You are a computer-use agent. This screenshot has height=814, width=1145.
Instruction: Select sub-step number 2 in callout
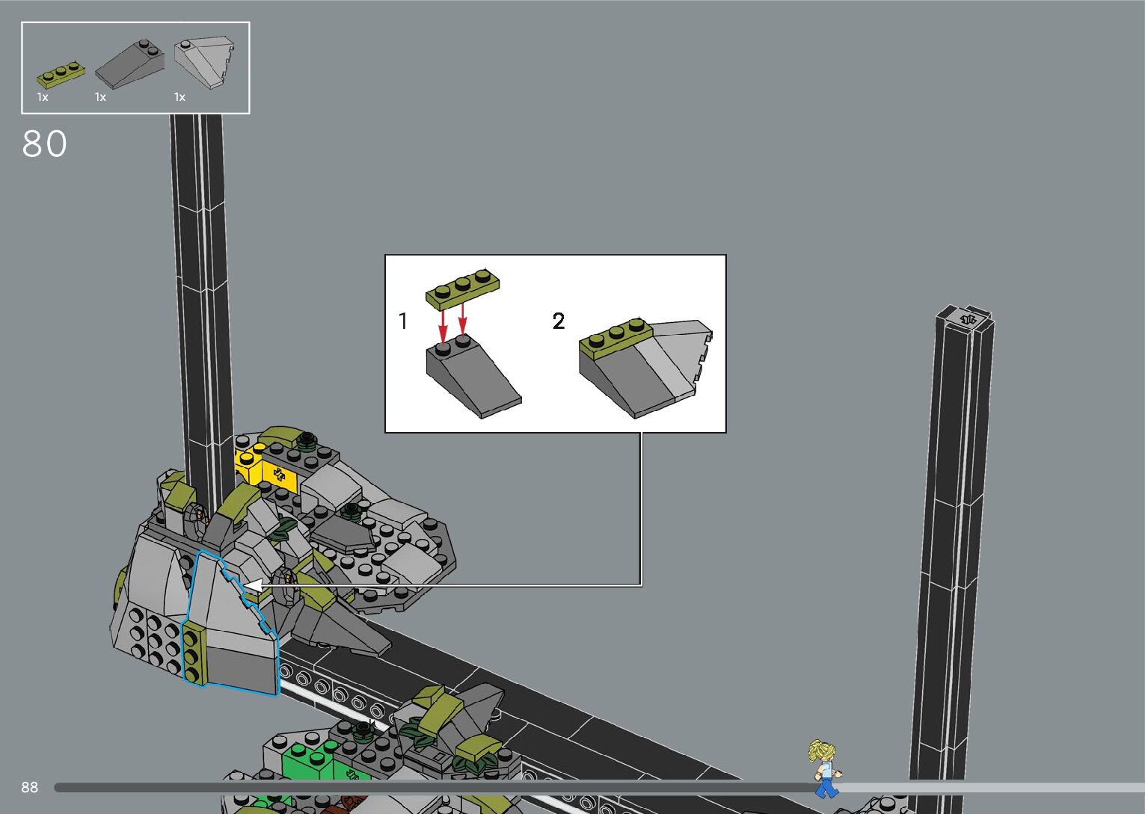point(558,321)
